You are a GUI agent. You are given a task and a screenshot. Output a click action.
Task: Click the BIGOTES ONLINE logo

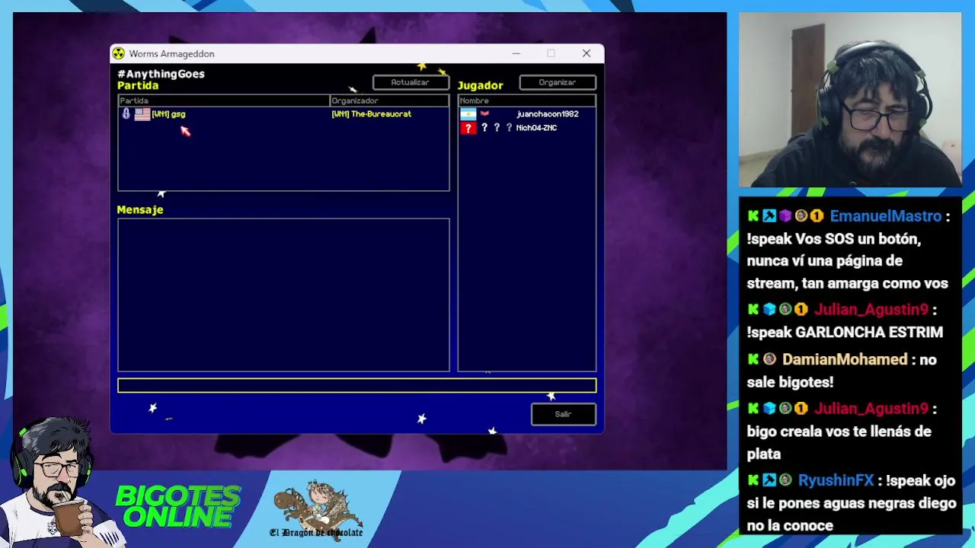tap(178, 507)
